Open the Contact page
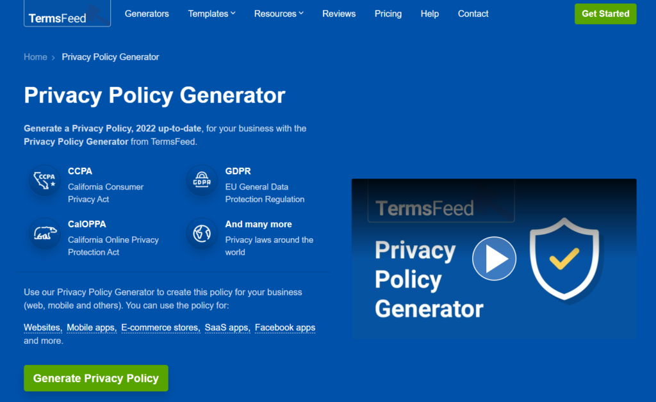 click(x=473, y=14)
